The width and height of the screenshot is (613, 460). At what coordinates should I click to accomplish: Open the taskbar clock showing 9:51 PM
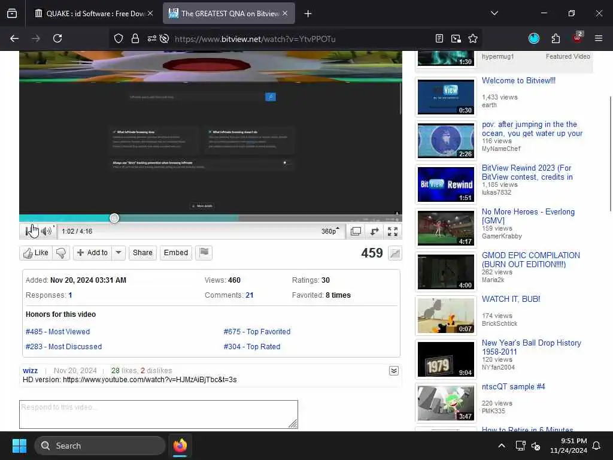pyautogui.click(x=569, y=446)
